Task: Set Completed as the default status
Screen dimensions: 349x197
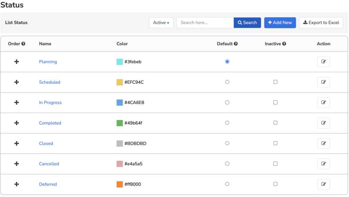Action: pyautogui.click(x=227, y=123)
